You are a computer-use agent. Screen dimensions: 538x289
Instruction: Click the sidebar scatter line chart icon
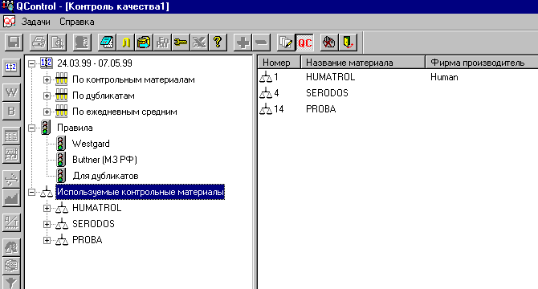pos(11,179)
